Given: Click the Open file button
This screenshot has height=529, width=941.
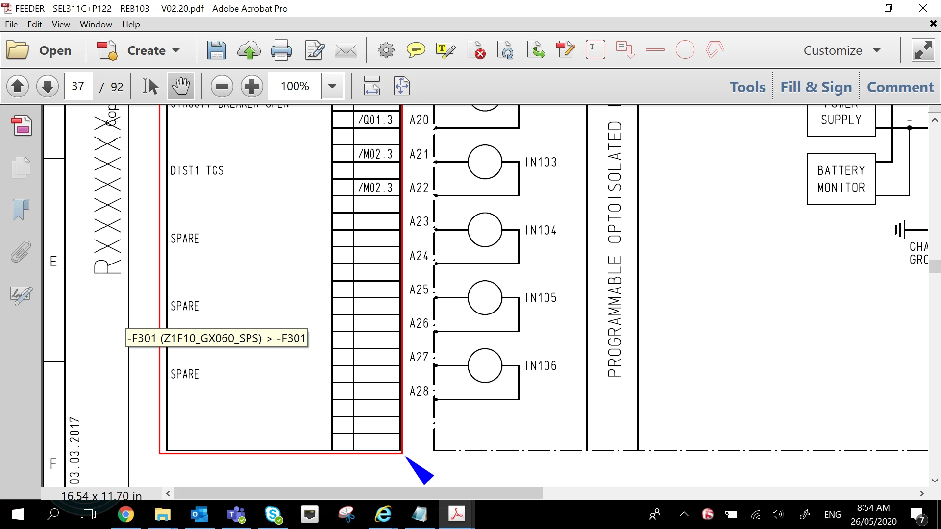Looking at the screenshot, I should click(39, 50).
